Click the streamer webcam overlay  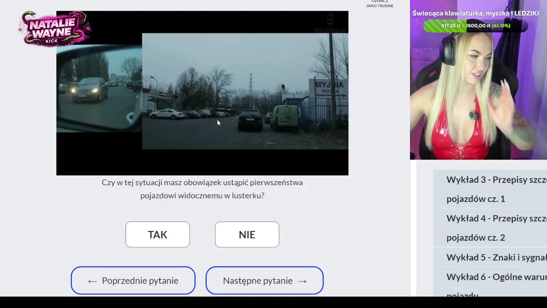(478, 80)
